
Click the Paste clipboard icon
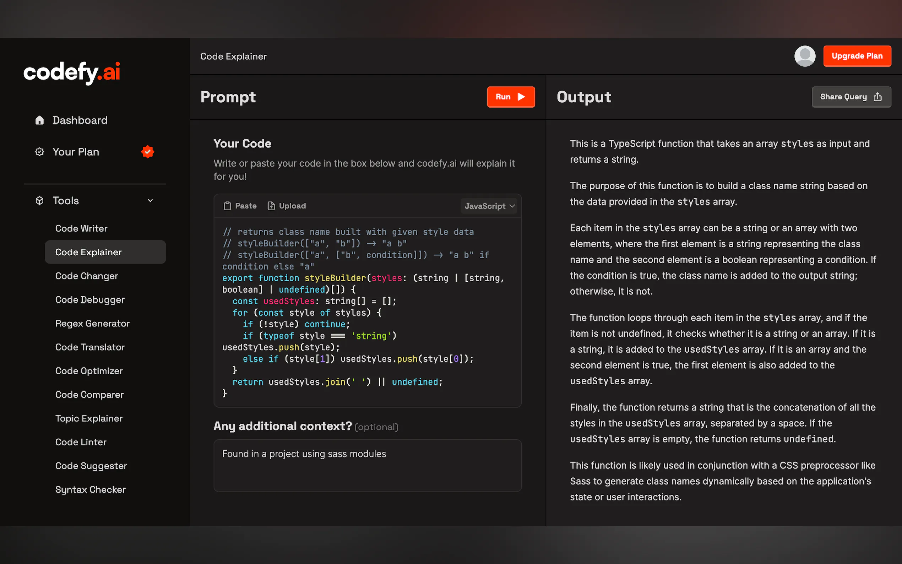pos(227,206)
